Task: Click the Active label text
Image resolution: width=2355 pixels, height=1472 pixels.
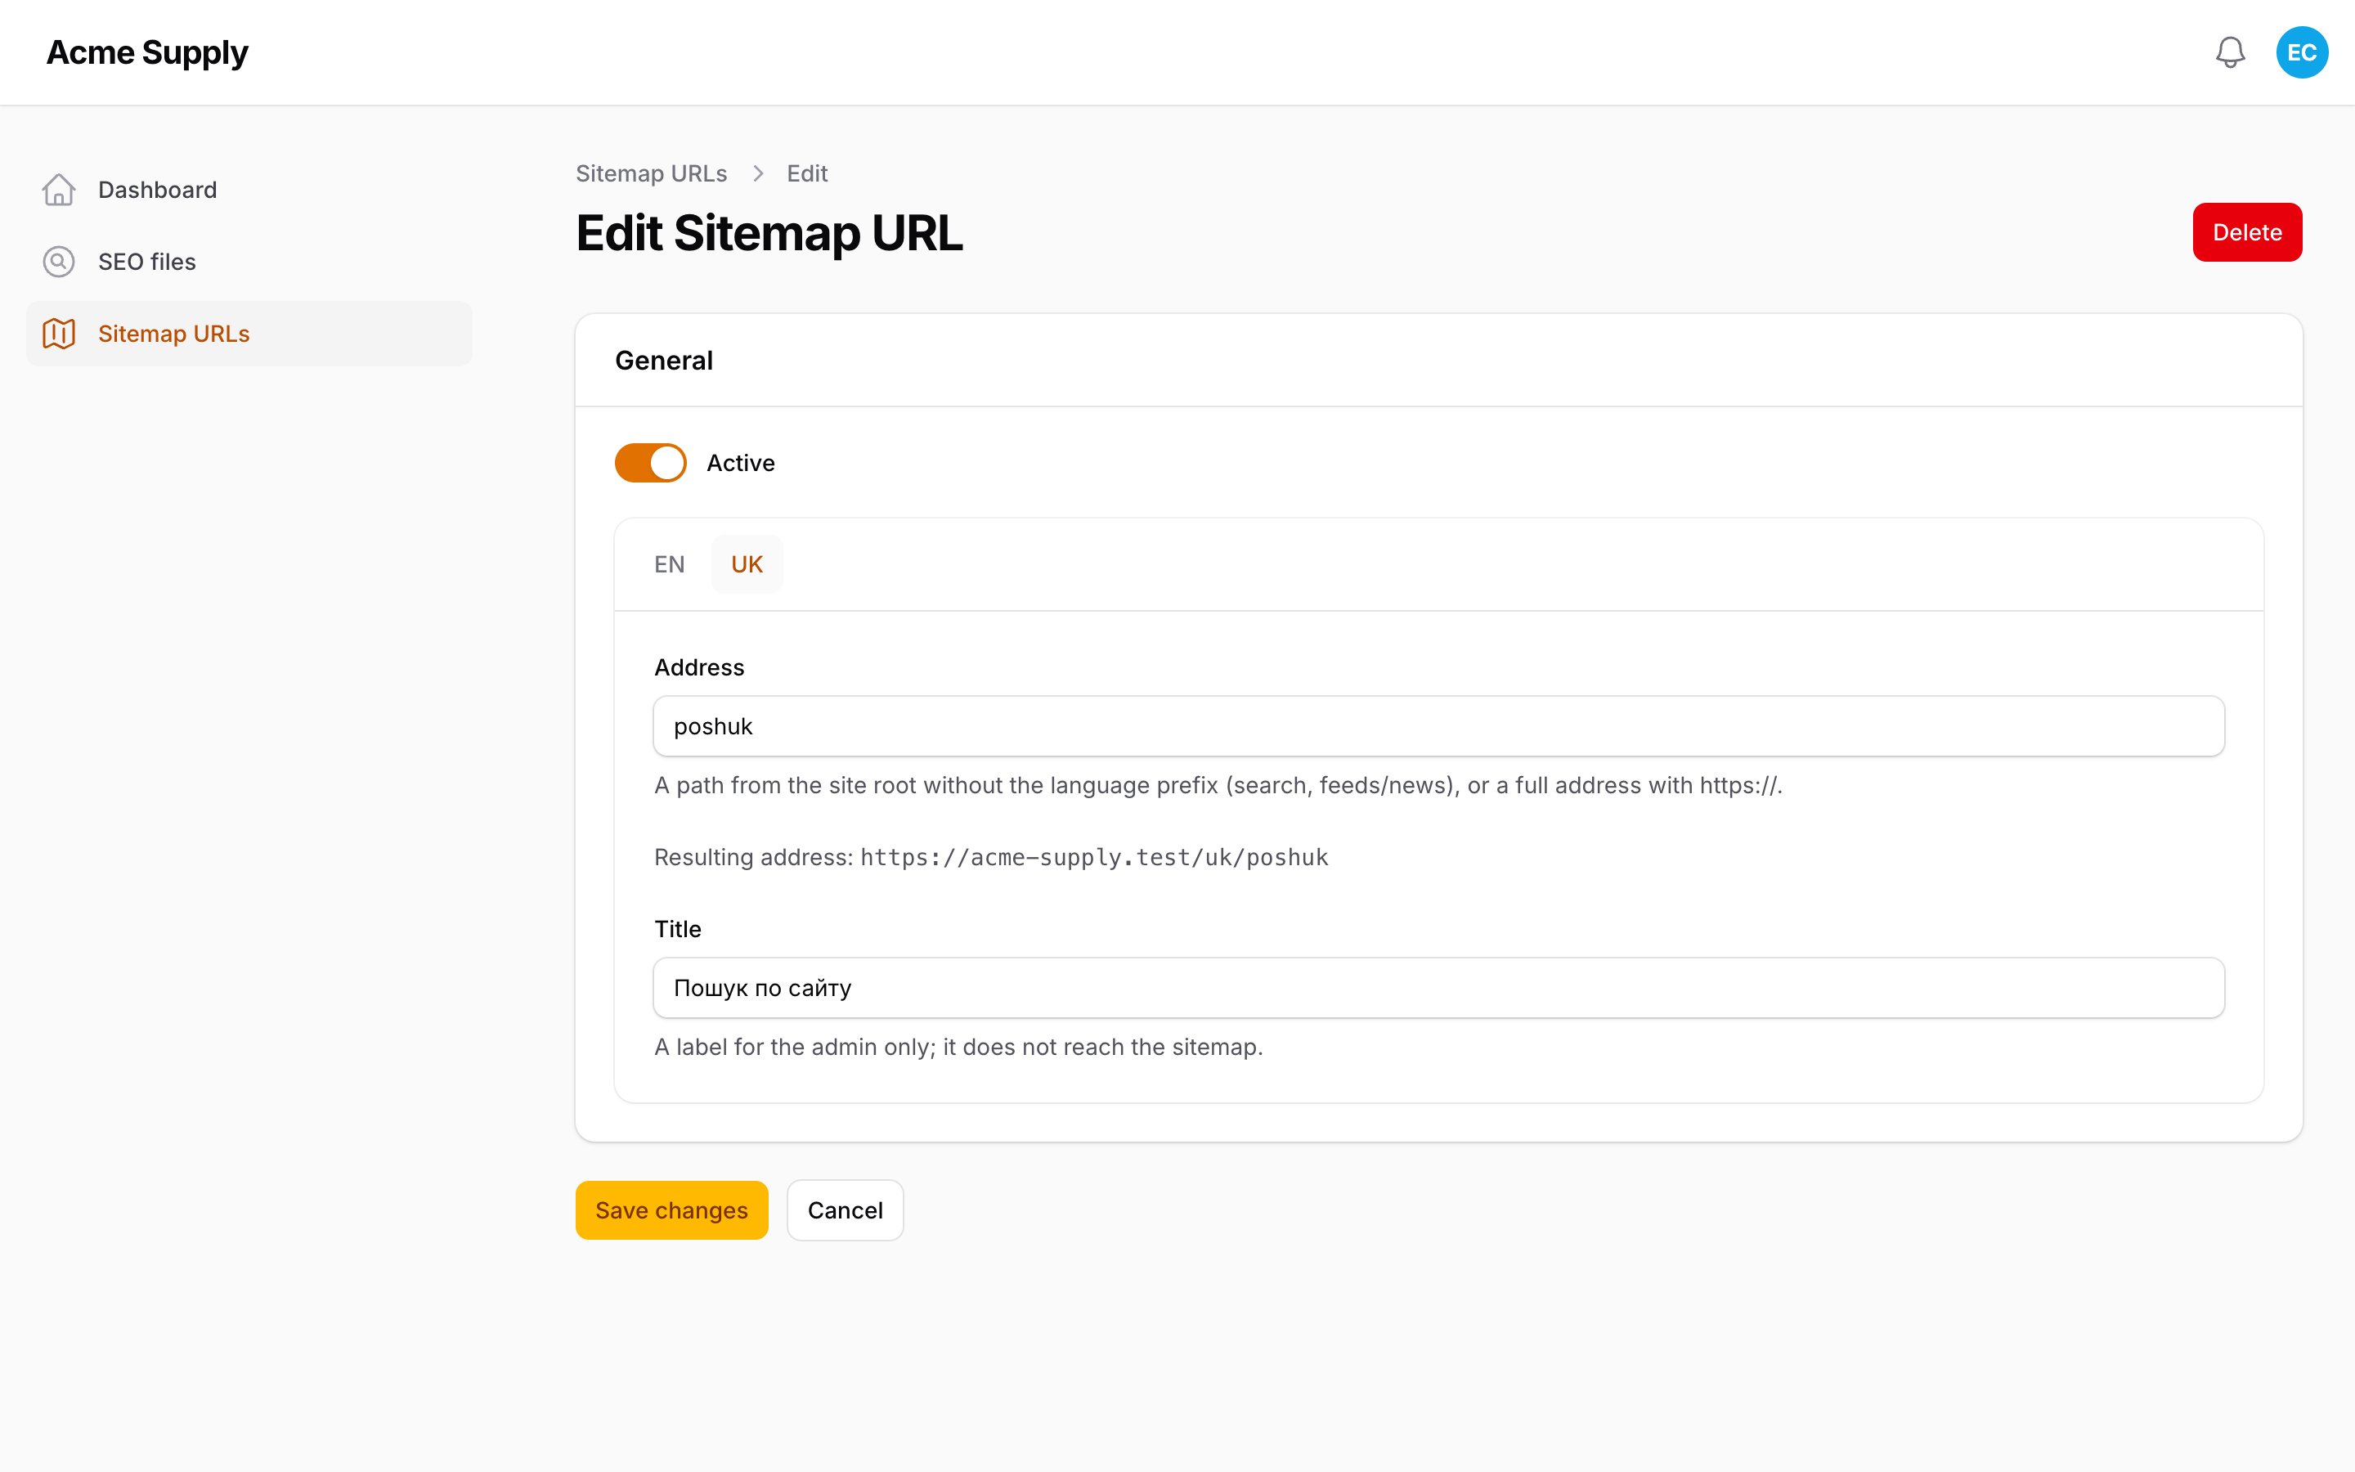Action: (x=741, y=464)
